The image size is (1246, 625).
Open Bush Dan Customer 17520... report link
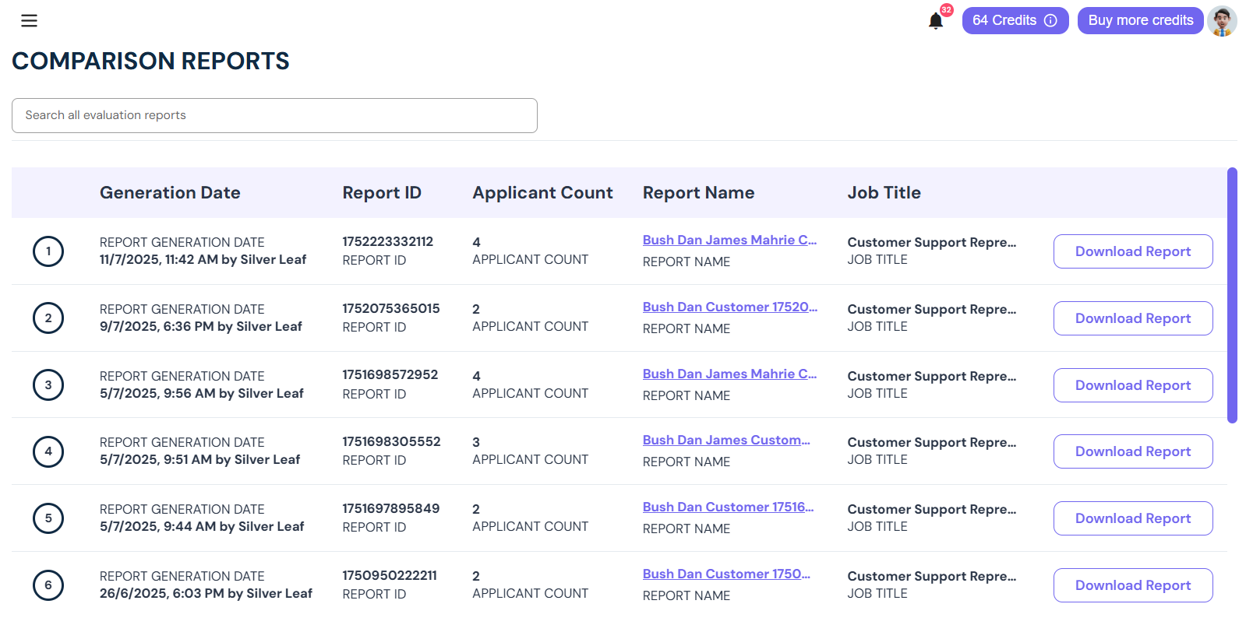point(730,307)
